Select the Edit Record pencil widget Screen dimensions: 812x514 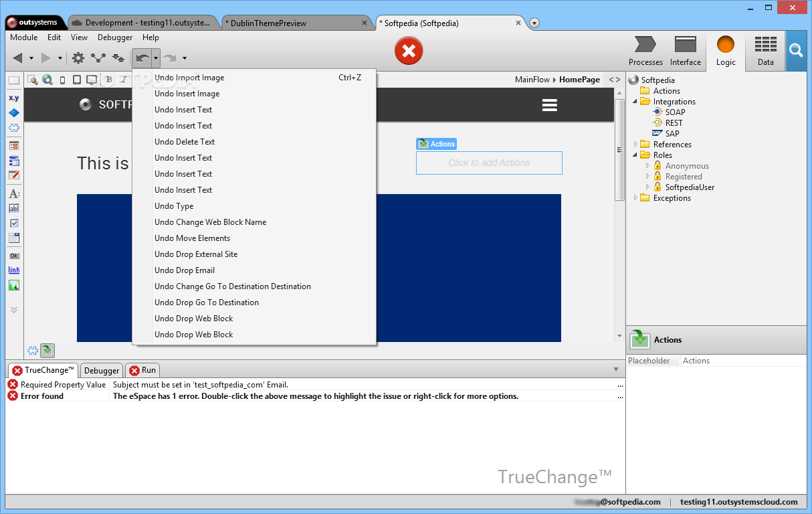[x=14, y=175]
